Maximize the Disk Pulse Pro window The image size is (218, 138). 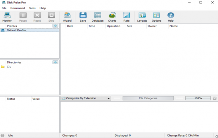click(x=201, y=2)
